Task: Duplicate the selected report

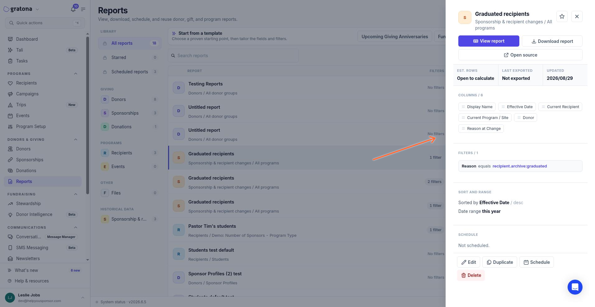Action: click(x=499, y=262)
